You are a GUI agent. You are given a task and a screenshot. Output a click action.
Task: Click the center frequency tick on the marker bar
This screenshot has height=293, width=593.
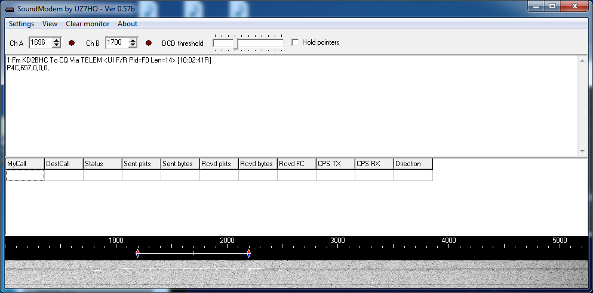[193, 253]
